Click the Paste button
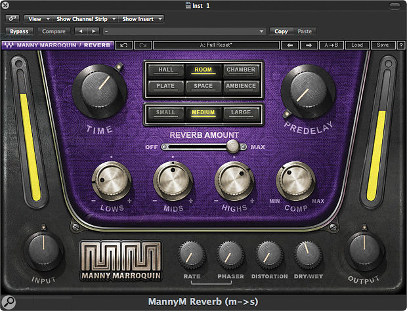 click(x=305, y=31)
